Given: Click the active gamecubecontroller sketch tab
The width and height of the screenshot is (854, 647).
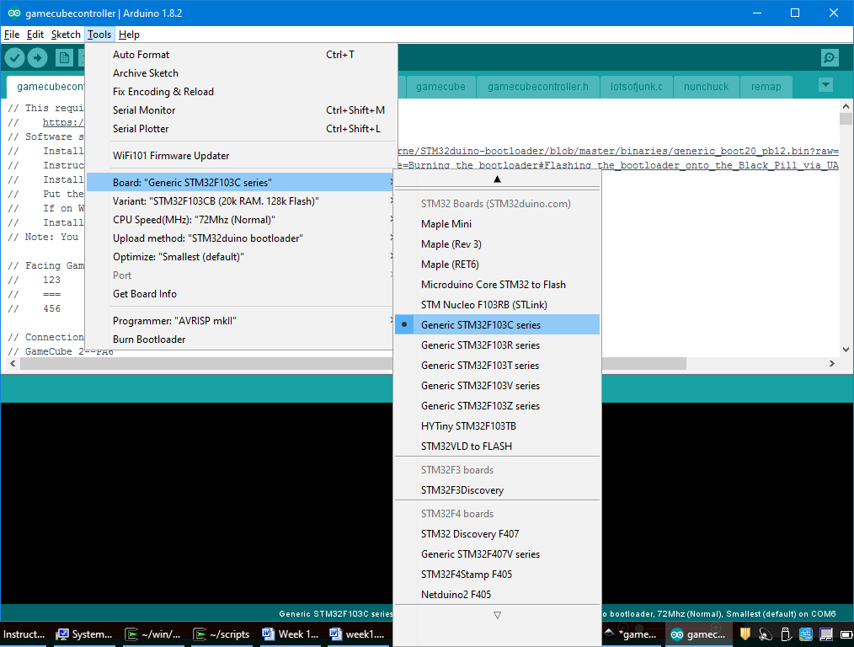Looking at the screenshot, I should tap(46, 87).
